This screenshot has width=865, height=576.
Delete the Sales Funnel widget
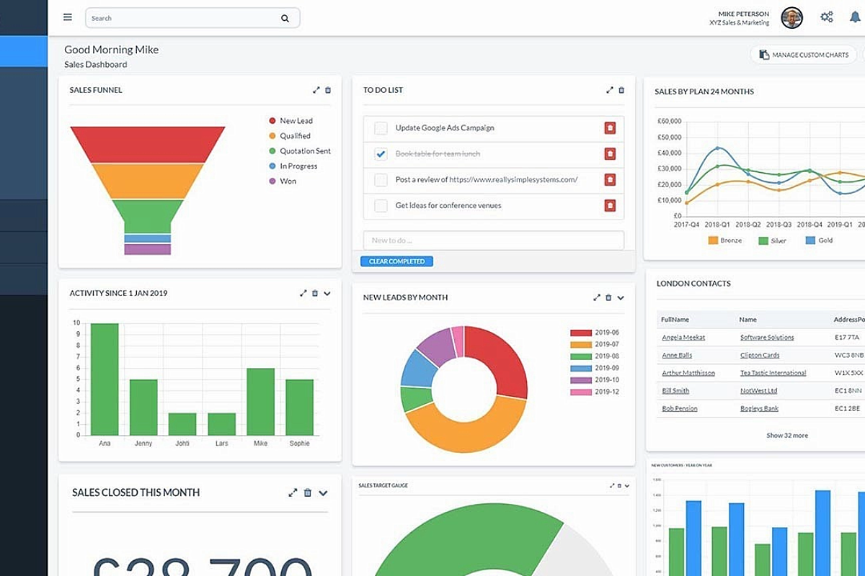pos(328,90)
